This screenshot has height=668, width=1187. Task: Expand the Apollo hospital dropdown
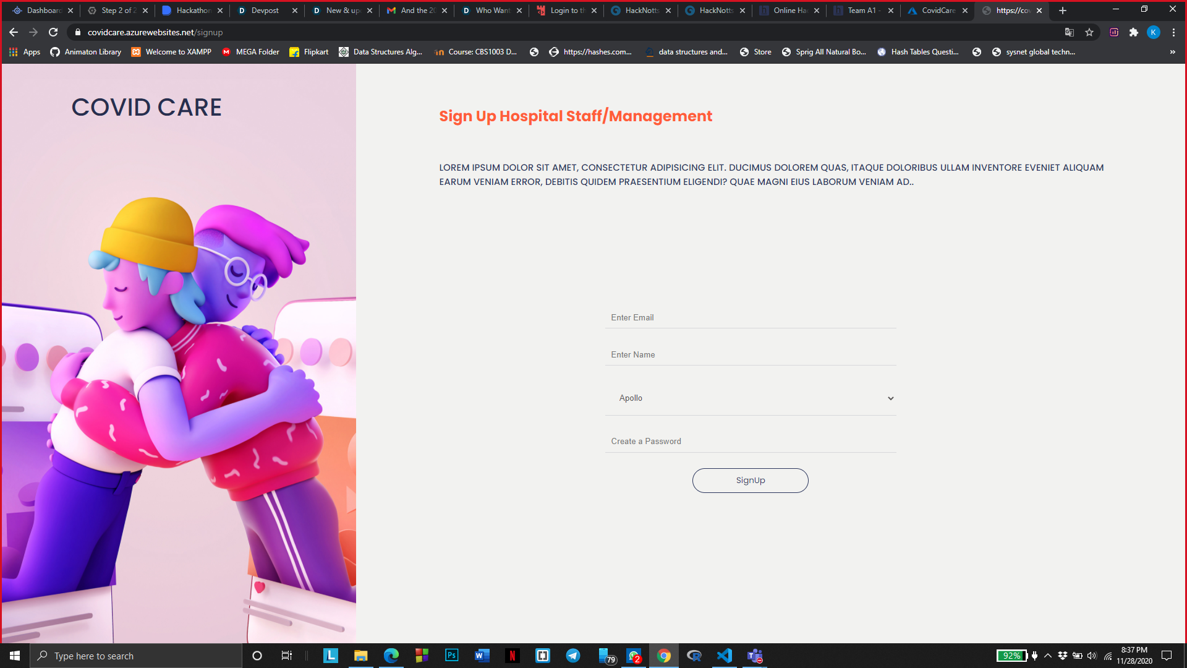coord(751,398)
